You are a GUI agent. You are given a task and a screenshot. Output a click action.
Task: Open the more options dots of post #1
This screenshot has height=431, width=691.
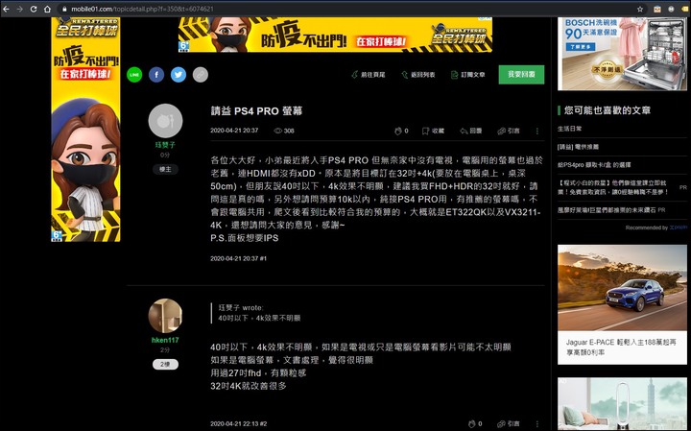click(x=536, y=131)
